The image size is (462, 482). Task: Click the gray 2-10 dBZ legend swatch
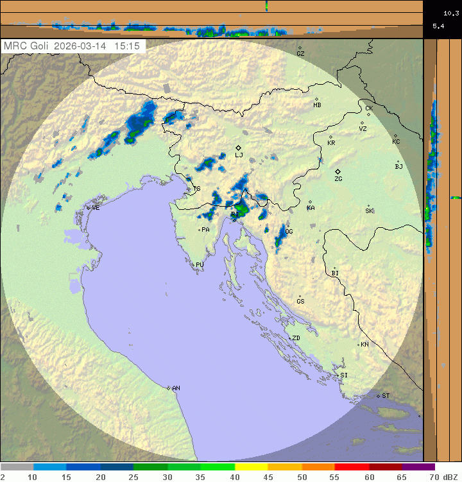[x=17, y=467]
